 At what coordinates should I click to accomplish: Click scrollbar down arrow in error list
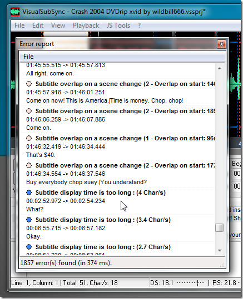point(220,250)
